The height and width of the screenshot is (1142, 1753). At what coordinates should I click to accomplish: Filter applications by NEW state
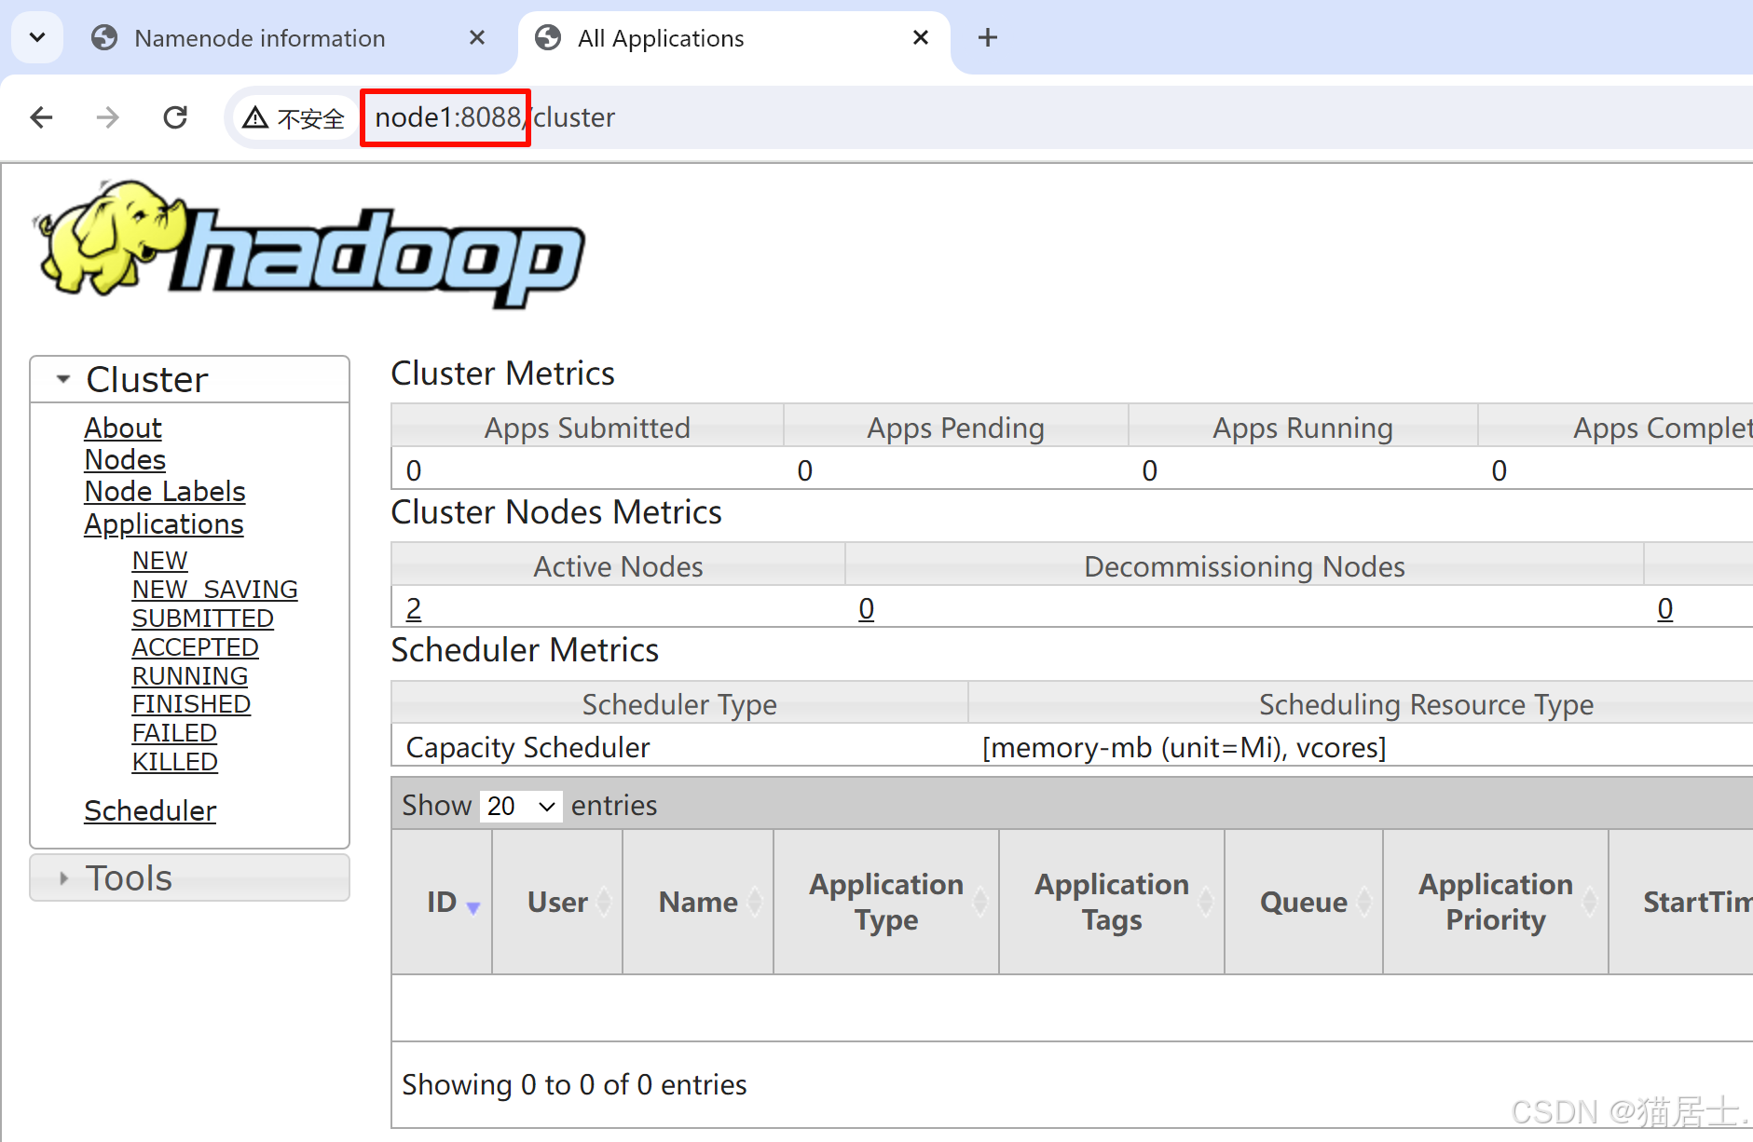click(x=159, y=561)
